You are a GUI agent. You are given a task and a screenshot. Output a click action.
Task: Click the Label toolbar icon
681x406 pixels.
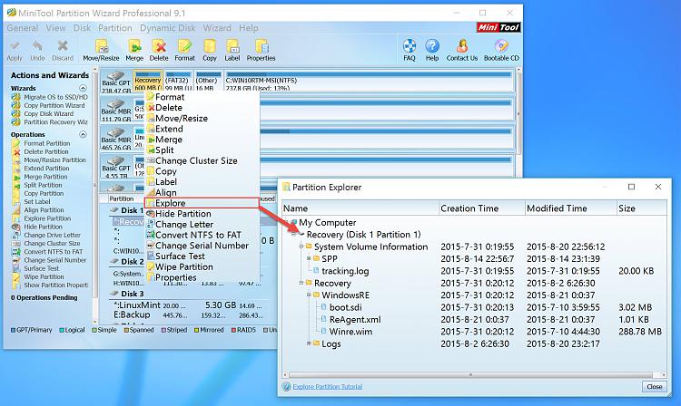(x=232, y=50)
